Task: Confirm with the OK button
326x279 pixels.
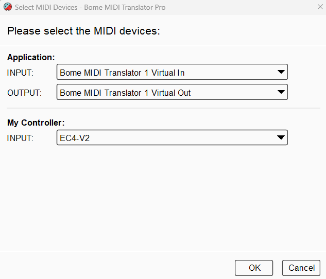Action: pyautogui.click(x=254, y=268)
